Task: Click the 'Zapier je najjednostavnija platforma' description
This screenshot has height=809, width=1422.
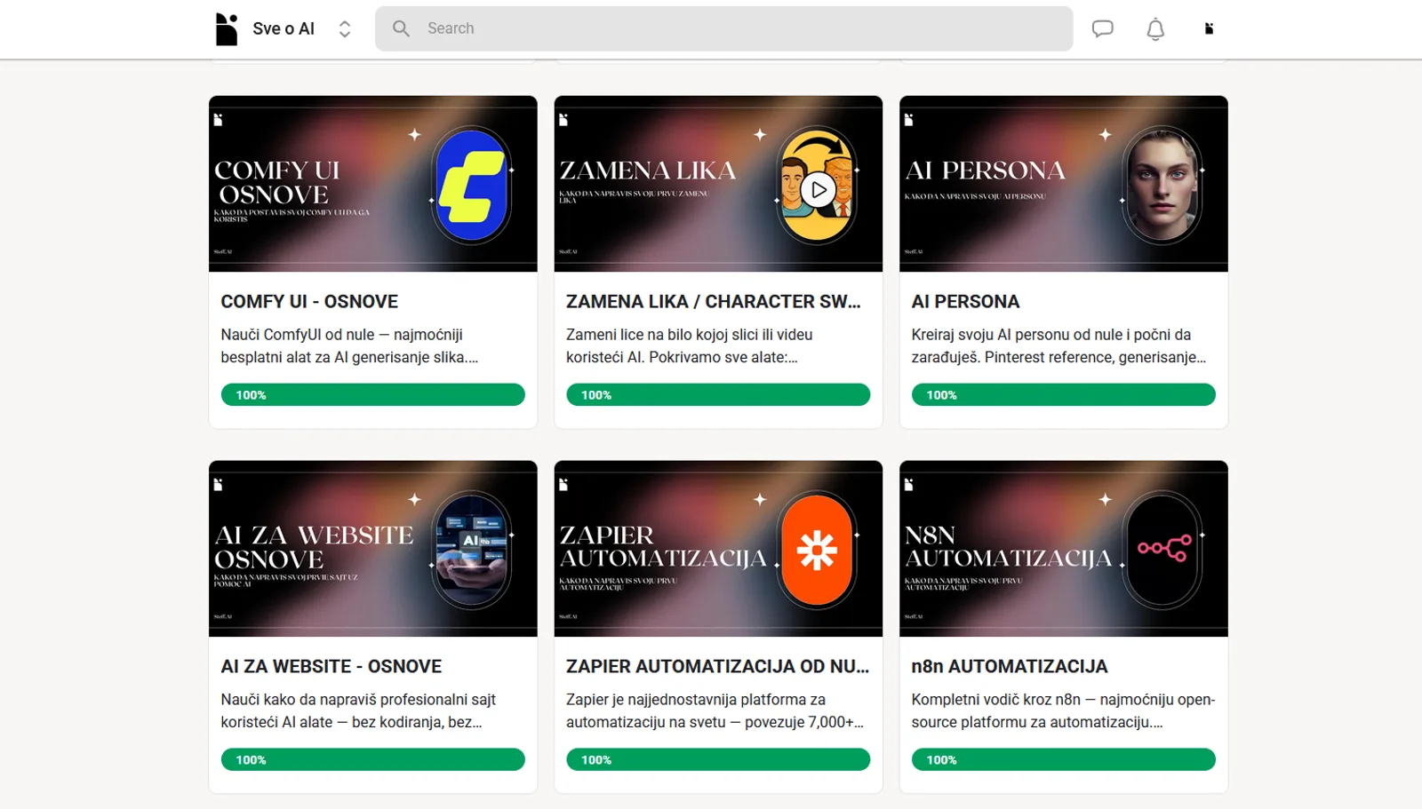Action: pyautogui.click(x=715, y=711)
